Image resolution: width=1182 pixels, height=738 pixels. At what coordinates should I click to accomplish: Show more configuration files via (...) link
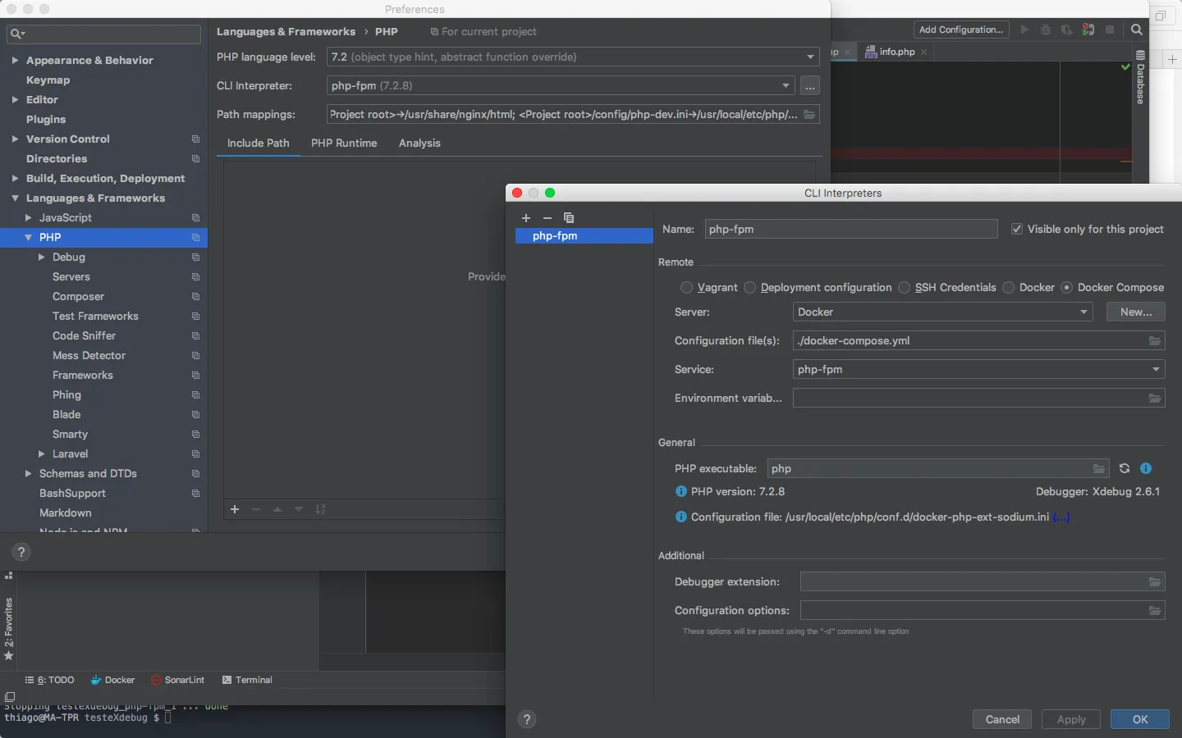[1061, 517]
